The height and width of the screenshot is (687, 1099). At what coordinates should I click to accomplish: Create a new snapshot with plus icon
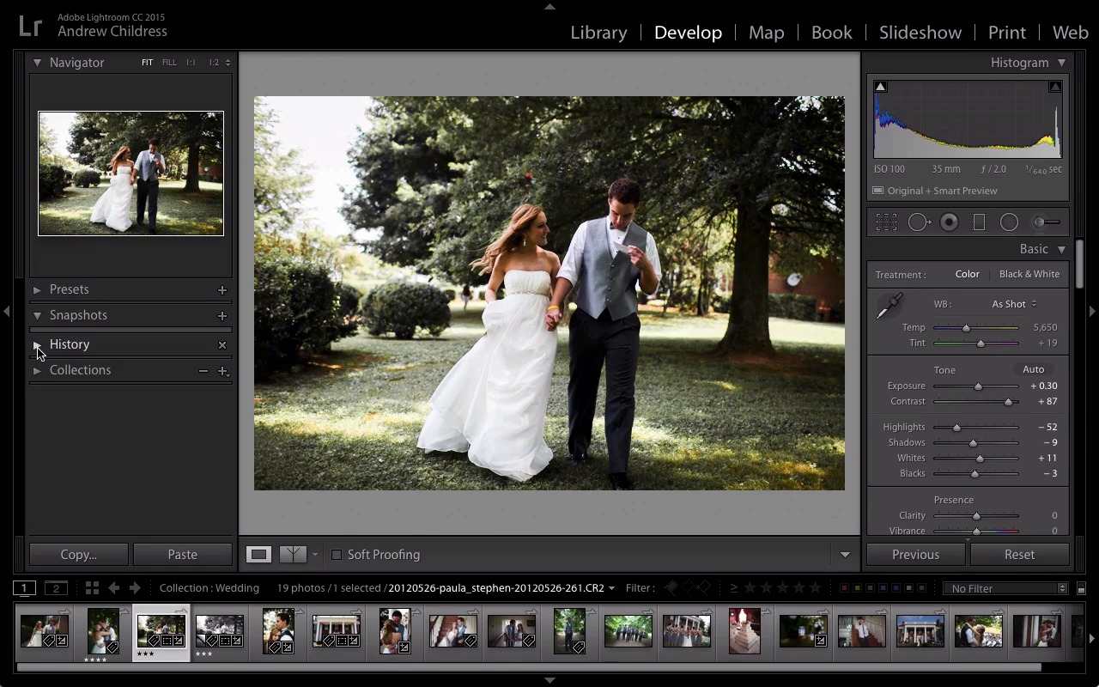(x=222, y=316)
